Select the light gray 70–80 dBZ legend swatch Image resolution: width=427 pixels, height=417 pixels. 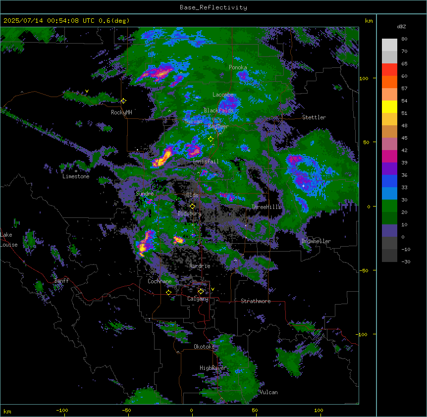coord(389,45)
